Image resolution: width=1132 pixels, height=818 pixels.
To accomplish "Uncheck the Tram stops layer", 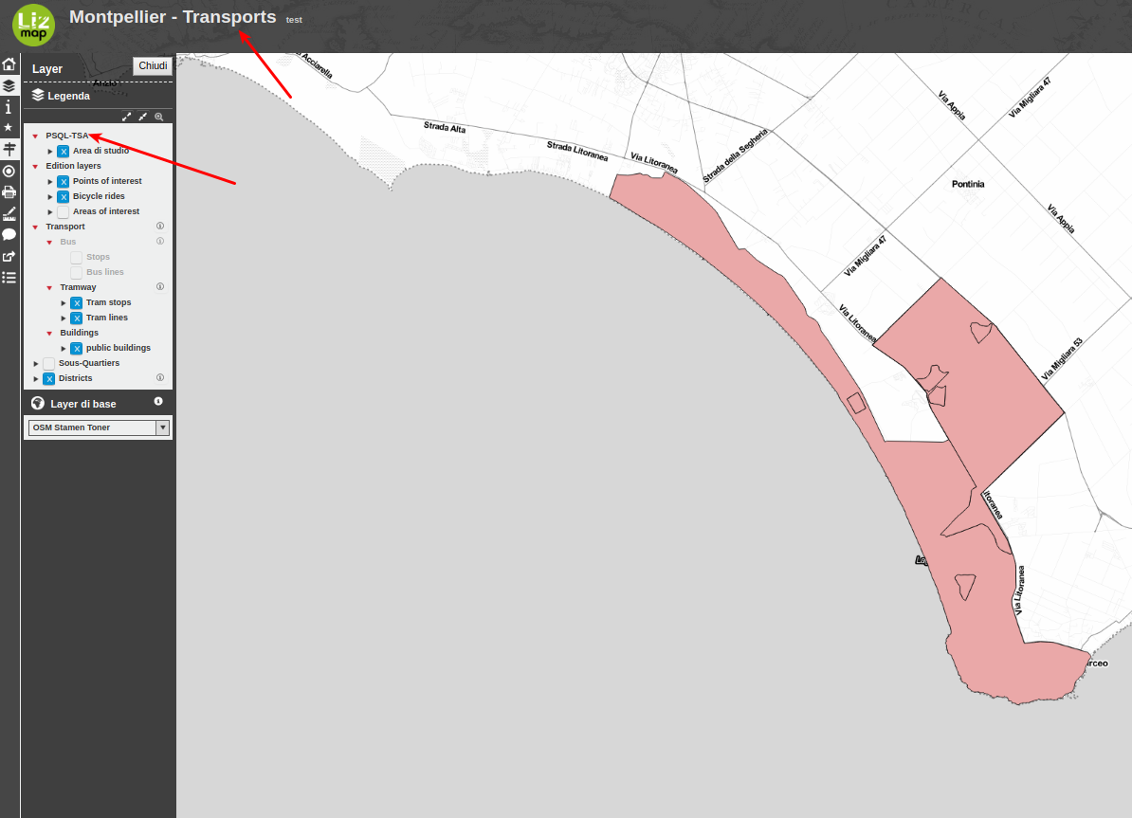I will (76, 301).
